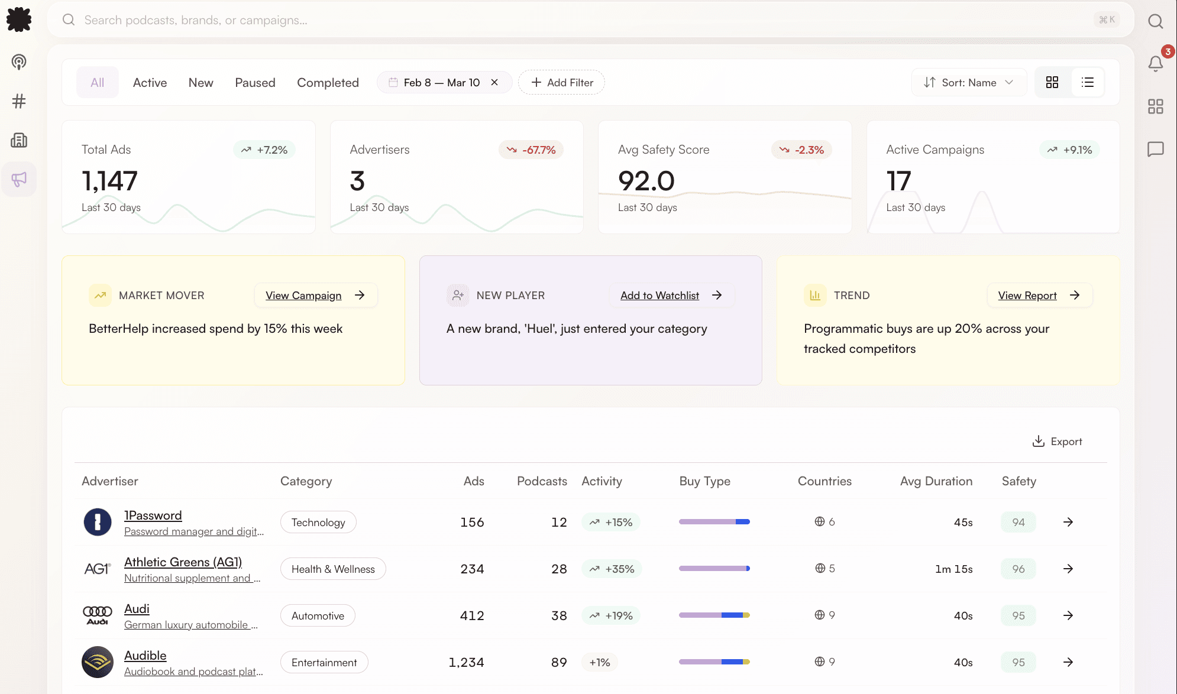Select the Completed tab

click(x=328, y=83)
